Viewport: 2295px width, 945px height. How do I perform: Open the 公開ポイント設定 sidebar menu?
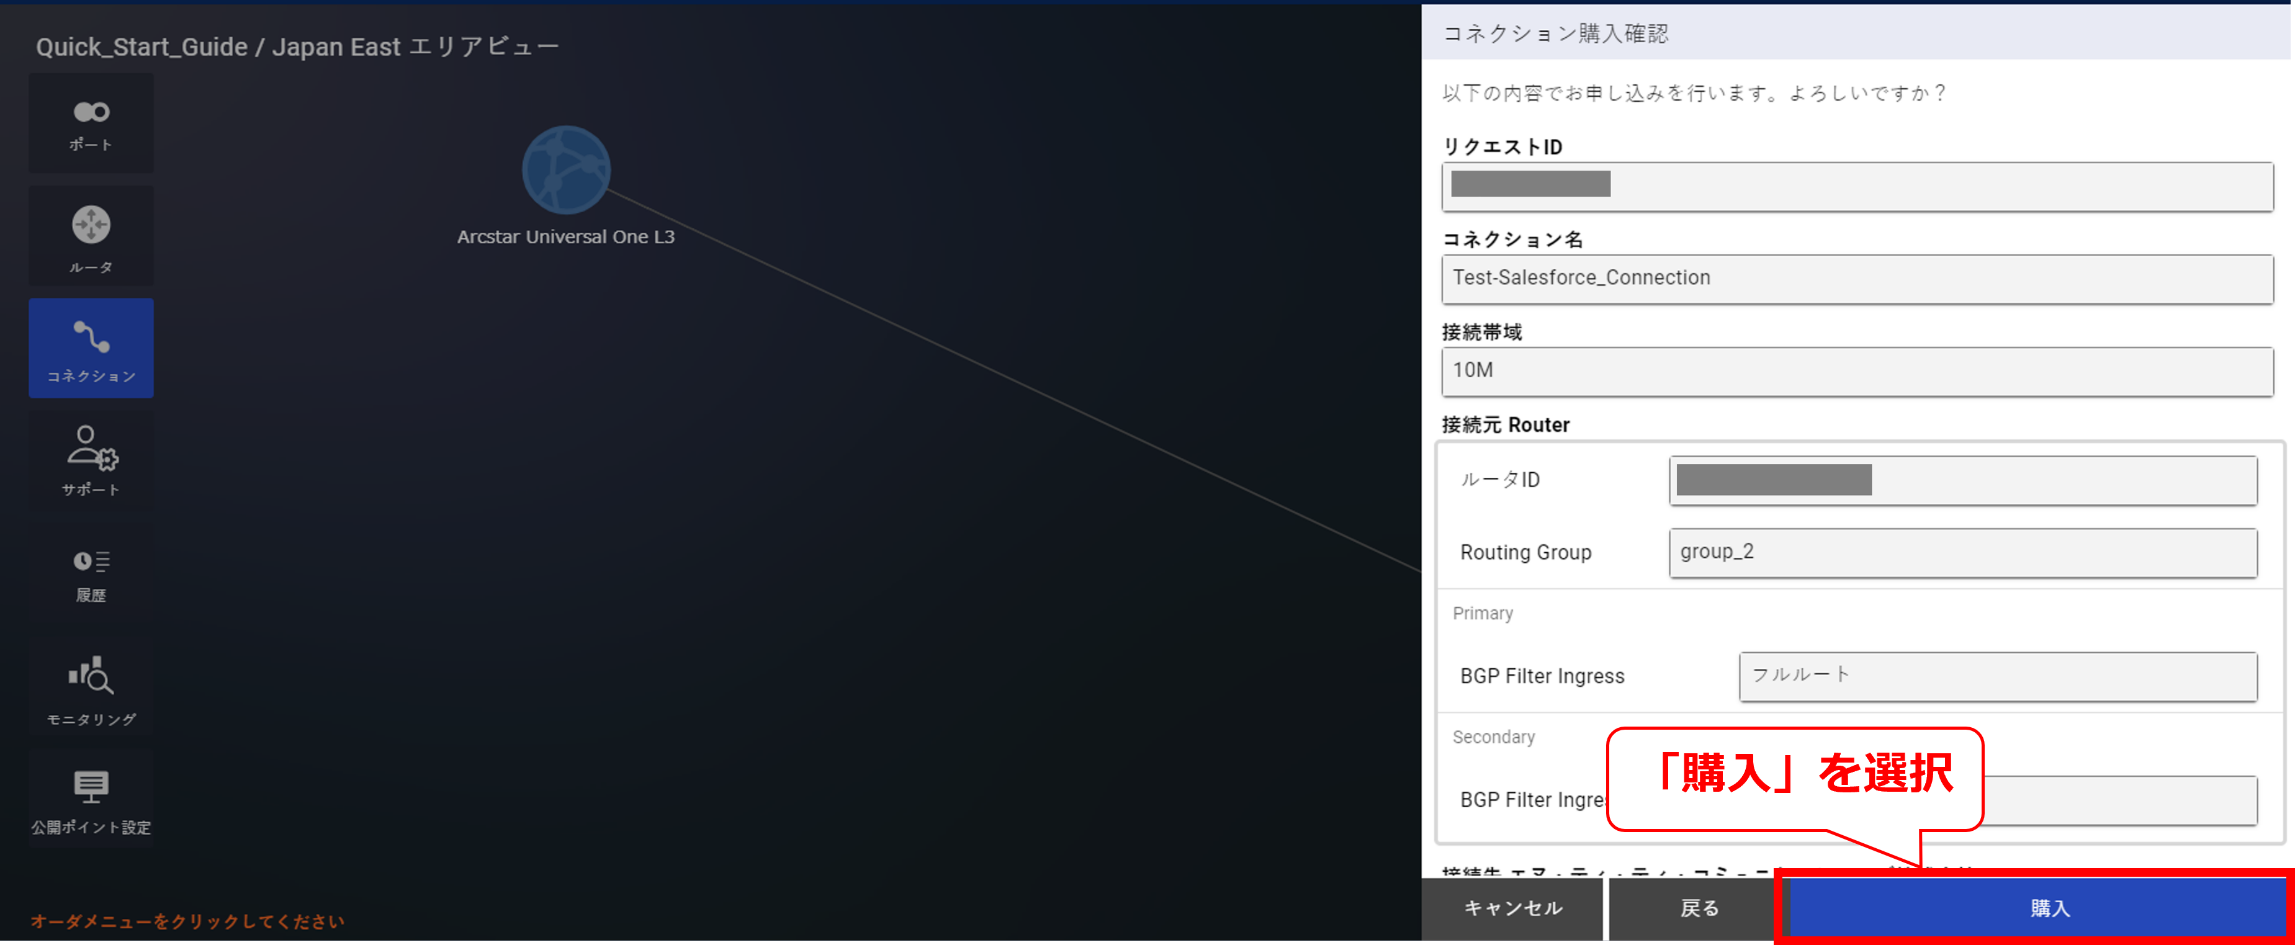point(91,798)
